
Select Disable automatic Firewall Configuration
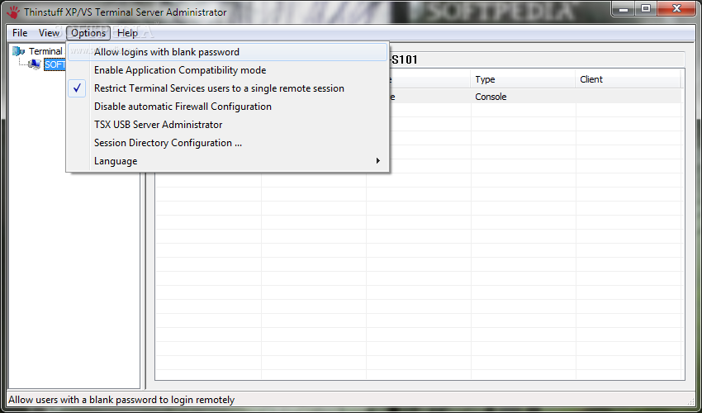(227, 107)
